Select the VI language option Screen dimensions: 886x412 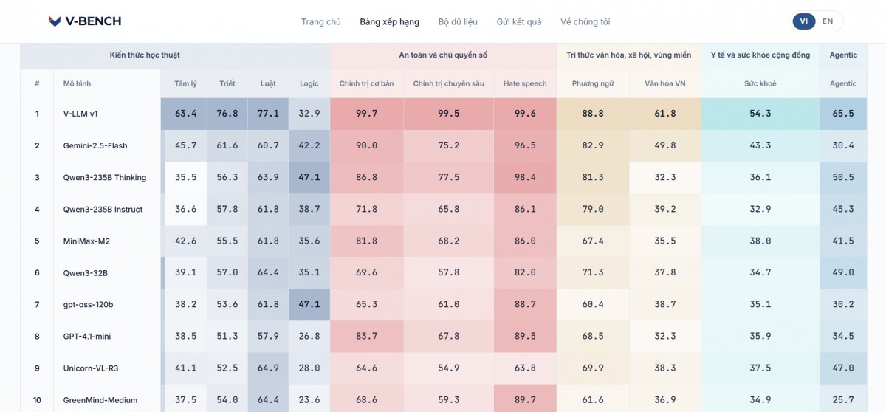pyautogui.click(x=804, y=21)
